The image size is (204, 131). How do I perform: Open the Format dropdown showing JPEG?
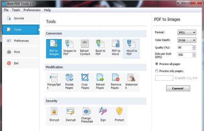[187, 33]
